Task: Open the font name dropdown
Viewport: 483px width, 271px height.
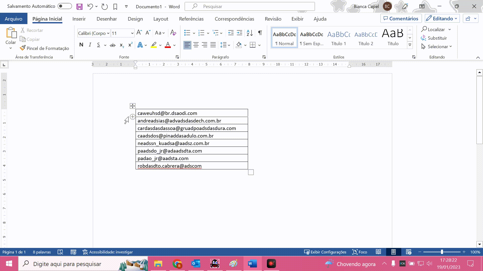Action: click(108, 33)
